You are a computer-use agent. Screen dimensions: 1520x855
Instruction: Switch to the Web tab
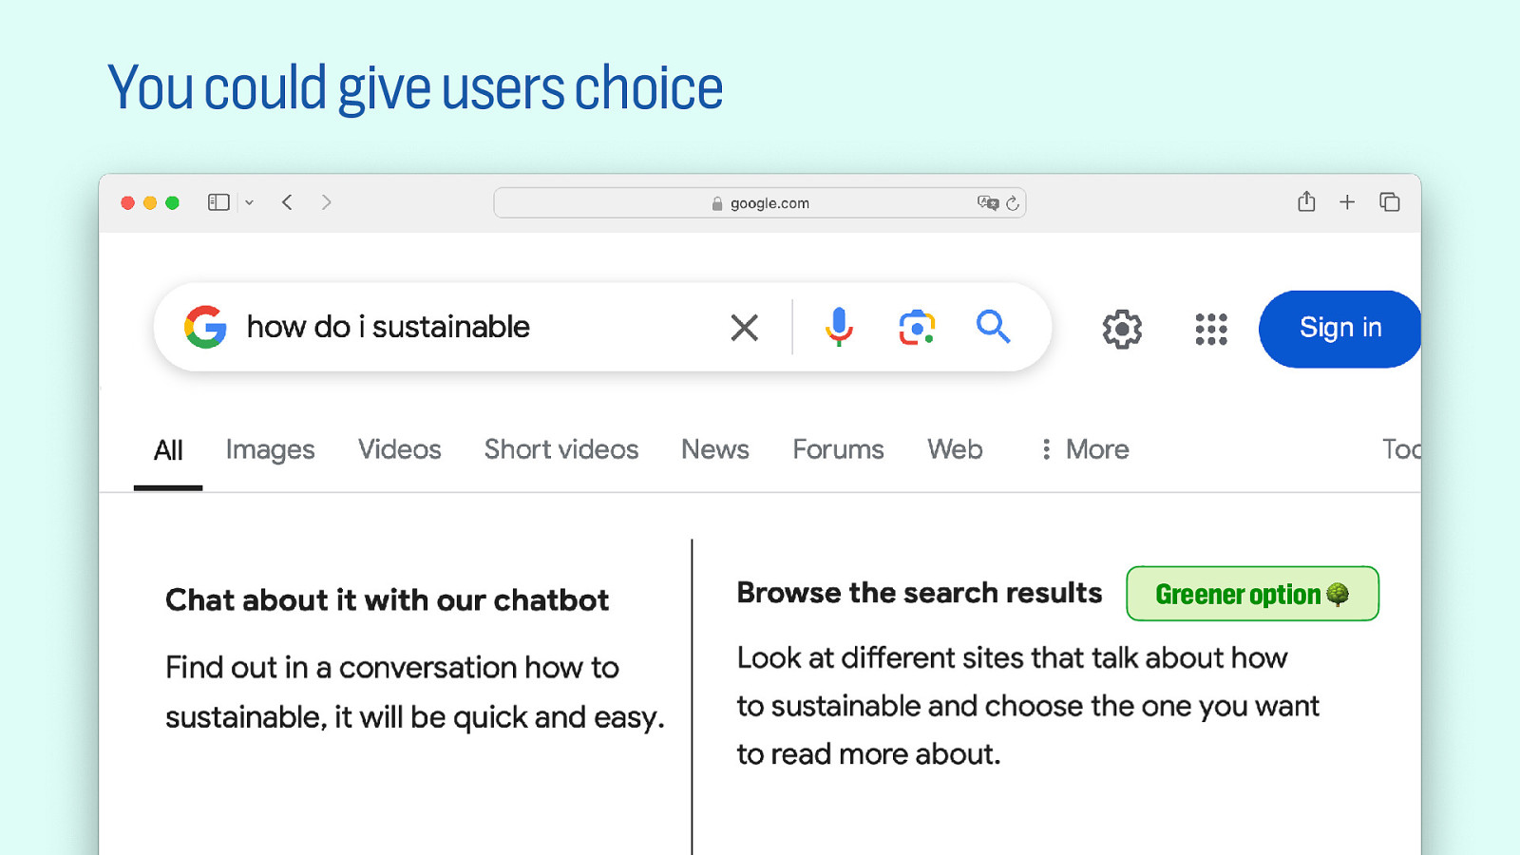click(955, 449)
